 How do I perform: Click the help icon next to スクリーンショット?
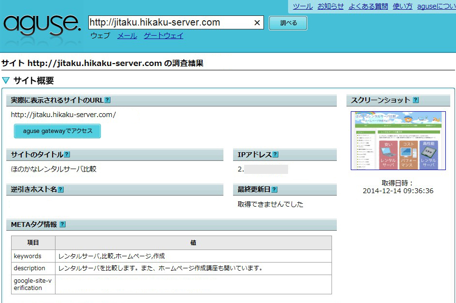point(415,100)
